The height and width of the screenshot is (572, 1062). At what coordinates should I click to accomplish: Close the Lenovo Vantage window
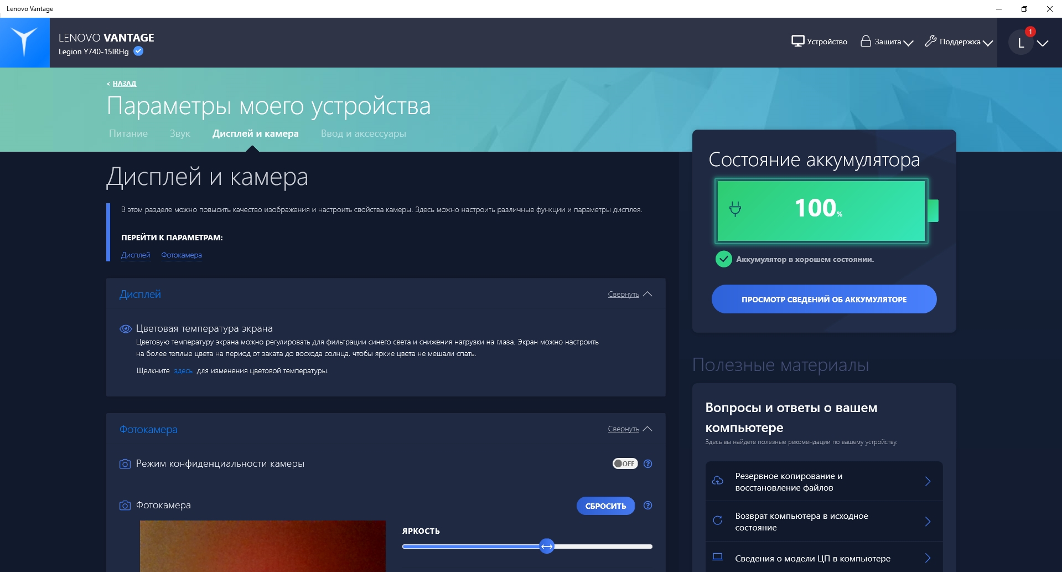point(1050,9)
